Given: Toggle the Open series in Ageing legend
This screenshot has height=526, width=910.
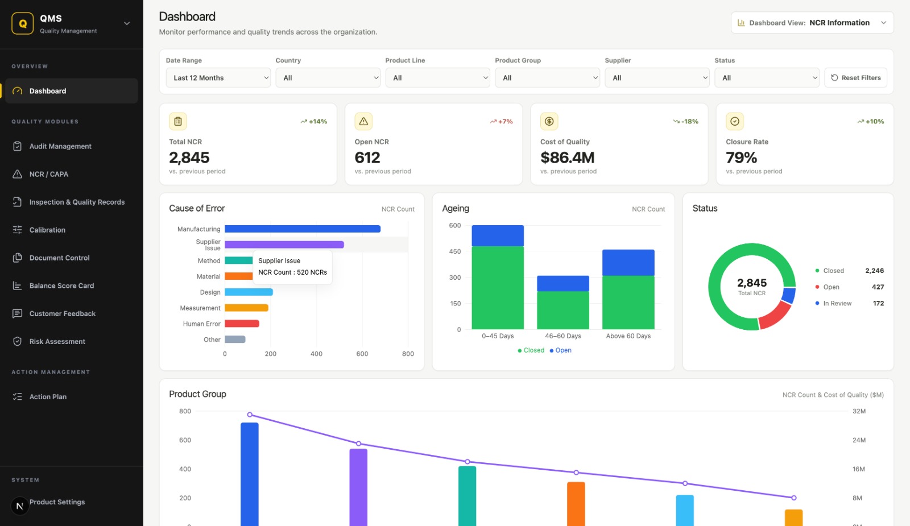Looking at the screenshot, I should click(560, 350).
